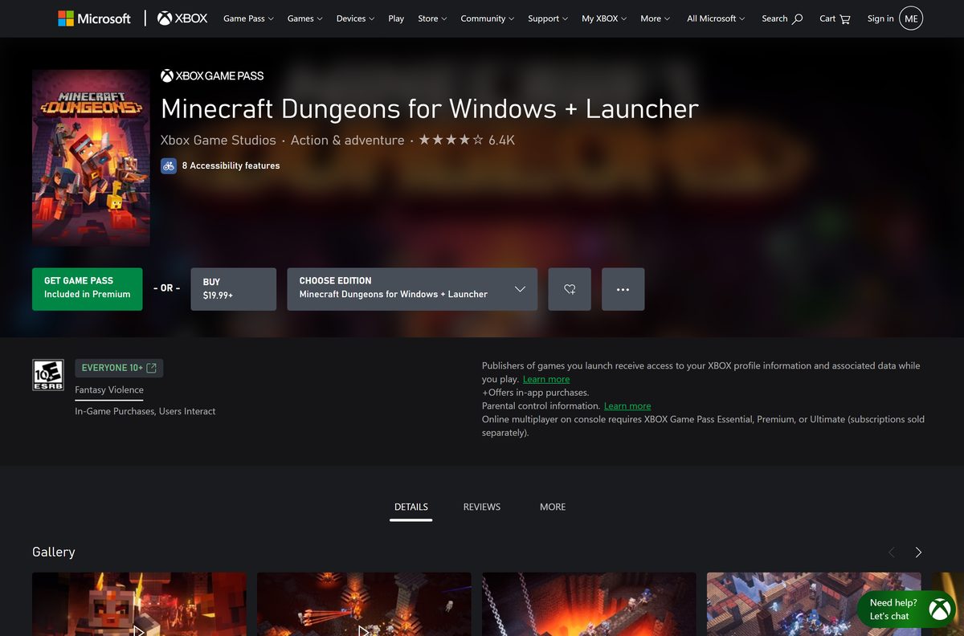964x636 pixels.
Task: Open the search magnifier icon
Action: point(797,18)
